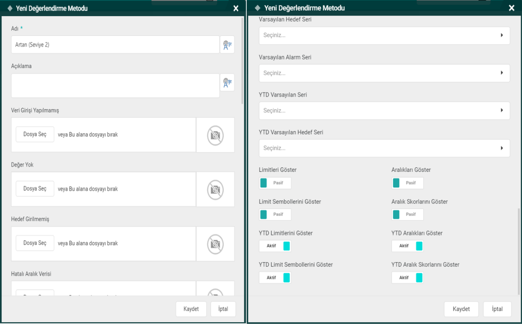Viewport: 522px width, 324px height.
Task: Expand the Varsayılan Alarm Seri dropdown
Action: pyautogui.click(x=384, y=73)
